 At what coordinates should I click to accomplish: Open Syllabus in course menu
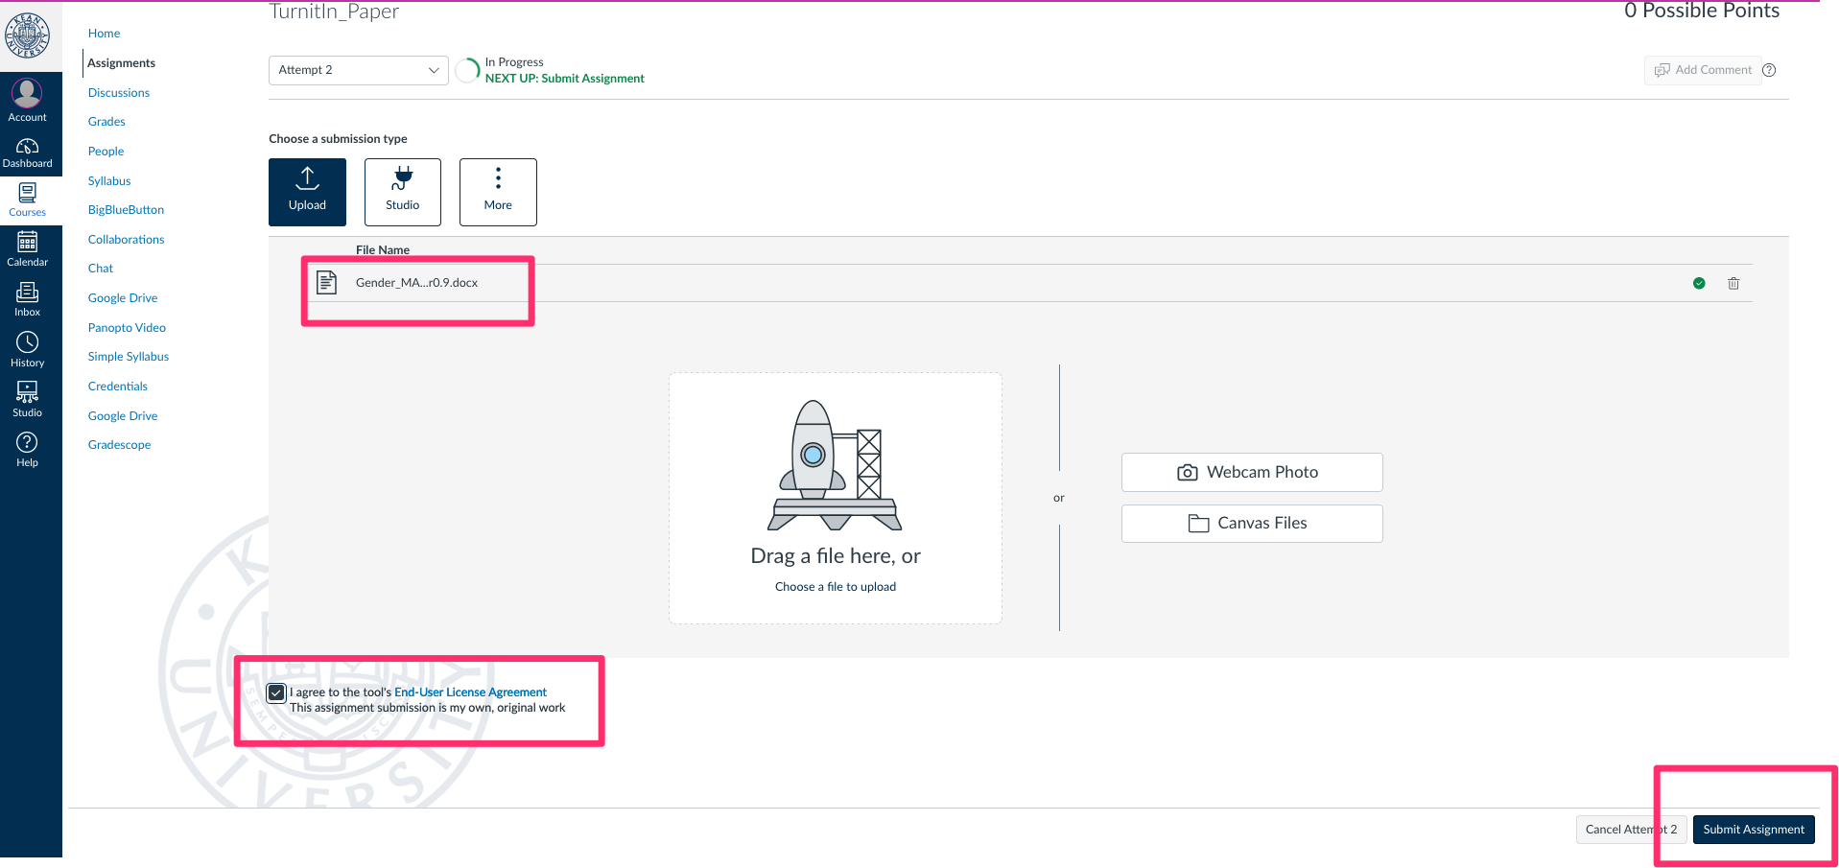coord(109,181)
